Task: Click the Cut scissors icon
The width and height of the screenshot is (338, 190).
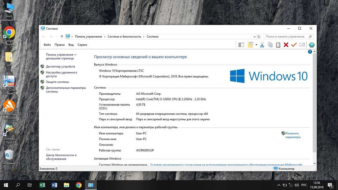Action: tap(262, 45)
